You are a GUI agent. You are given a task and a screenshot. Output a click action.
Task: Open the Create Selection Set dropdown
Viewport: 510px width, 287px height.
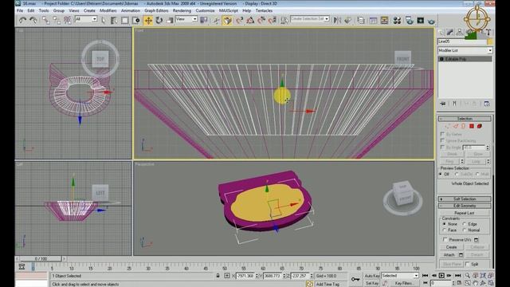tap(310, 19)
